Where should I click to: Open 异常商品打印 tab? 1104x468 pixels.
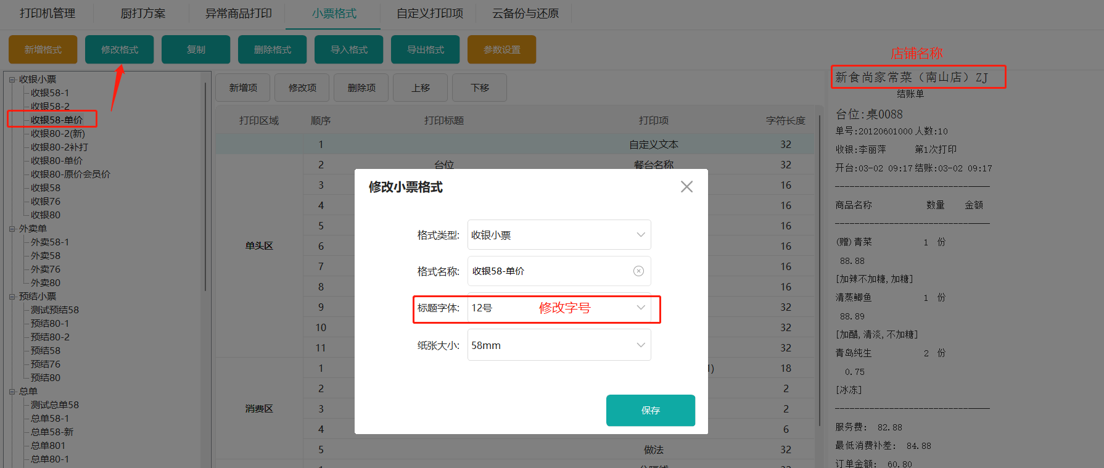pyautogui.click(x=239, y=14)
